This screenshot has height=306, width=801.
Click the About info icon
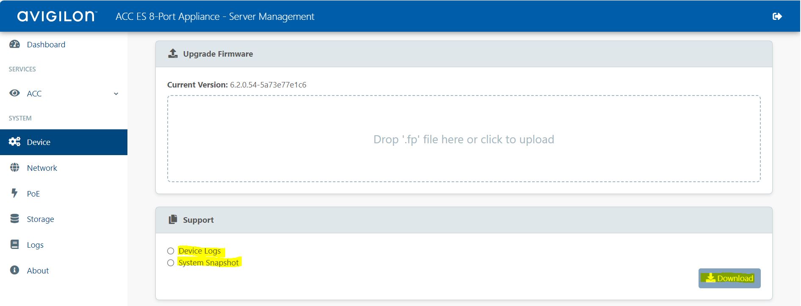point(14,270)
